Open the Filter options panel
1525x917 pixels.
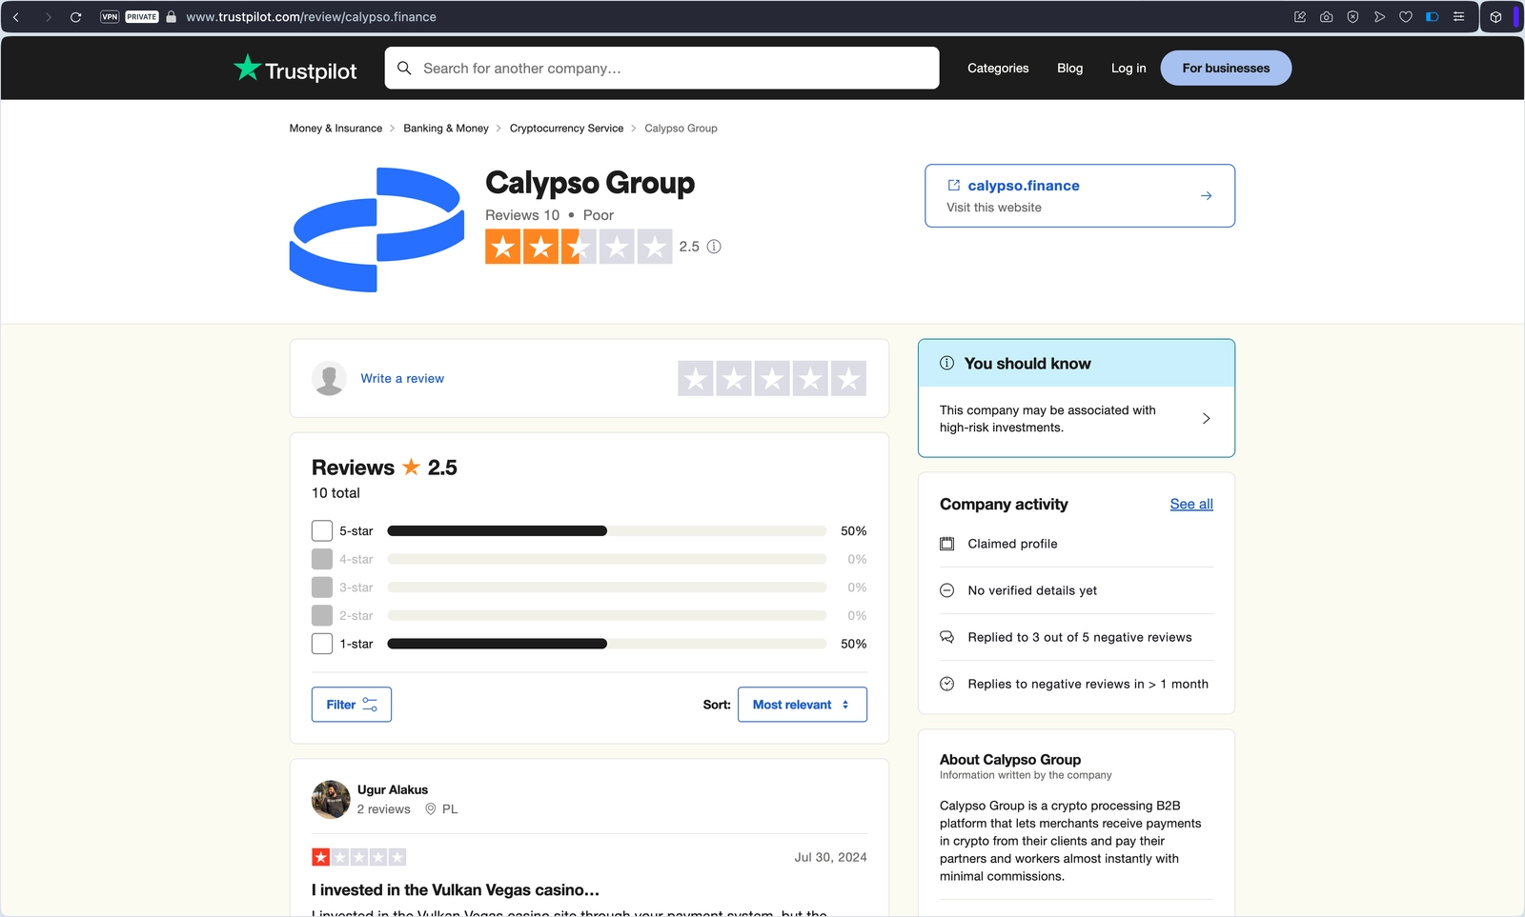[351, 705]
